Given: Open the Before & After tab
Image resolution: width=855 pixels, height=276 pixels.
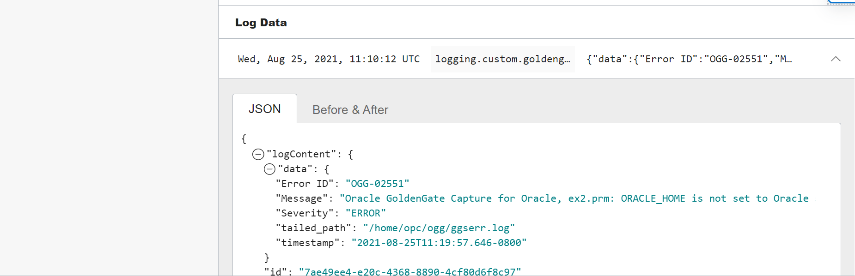Looking at the screenshot, I should click(350, 110).
